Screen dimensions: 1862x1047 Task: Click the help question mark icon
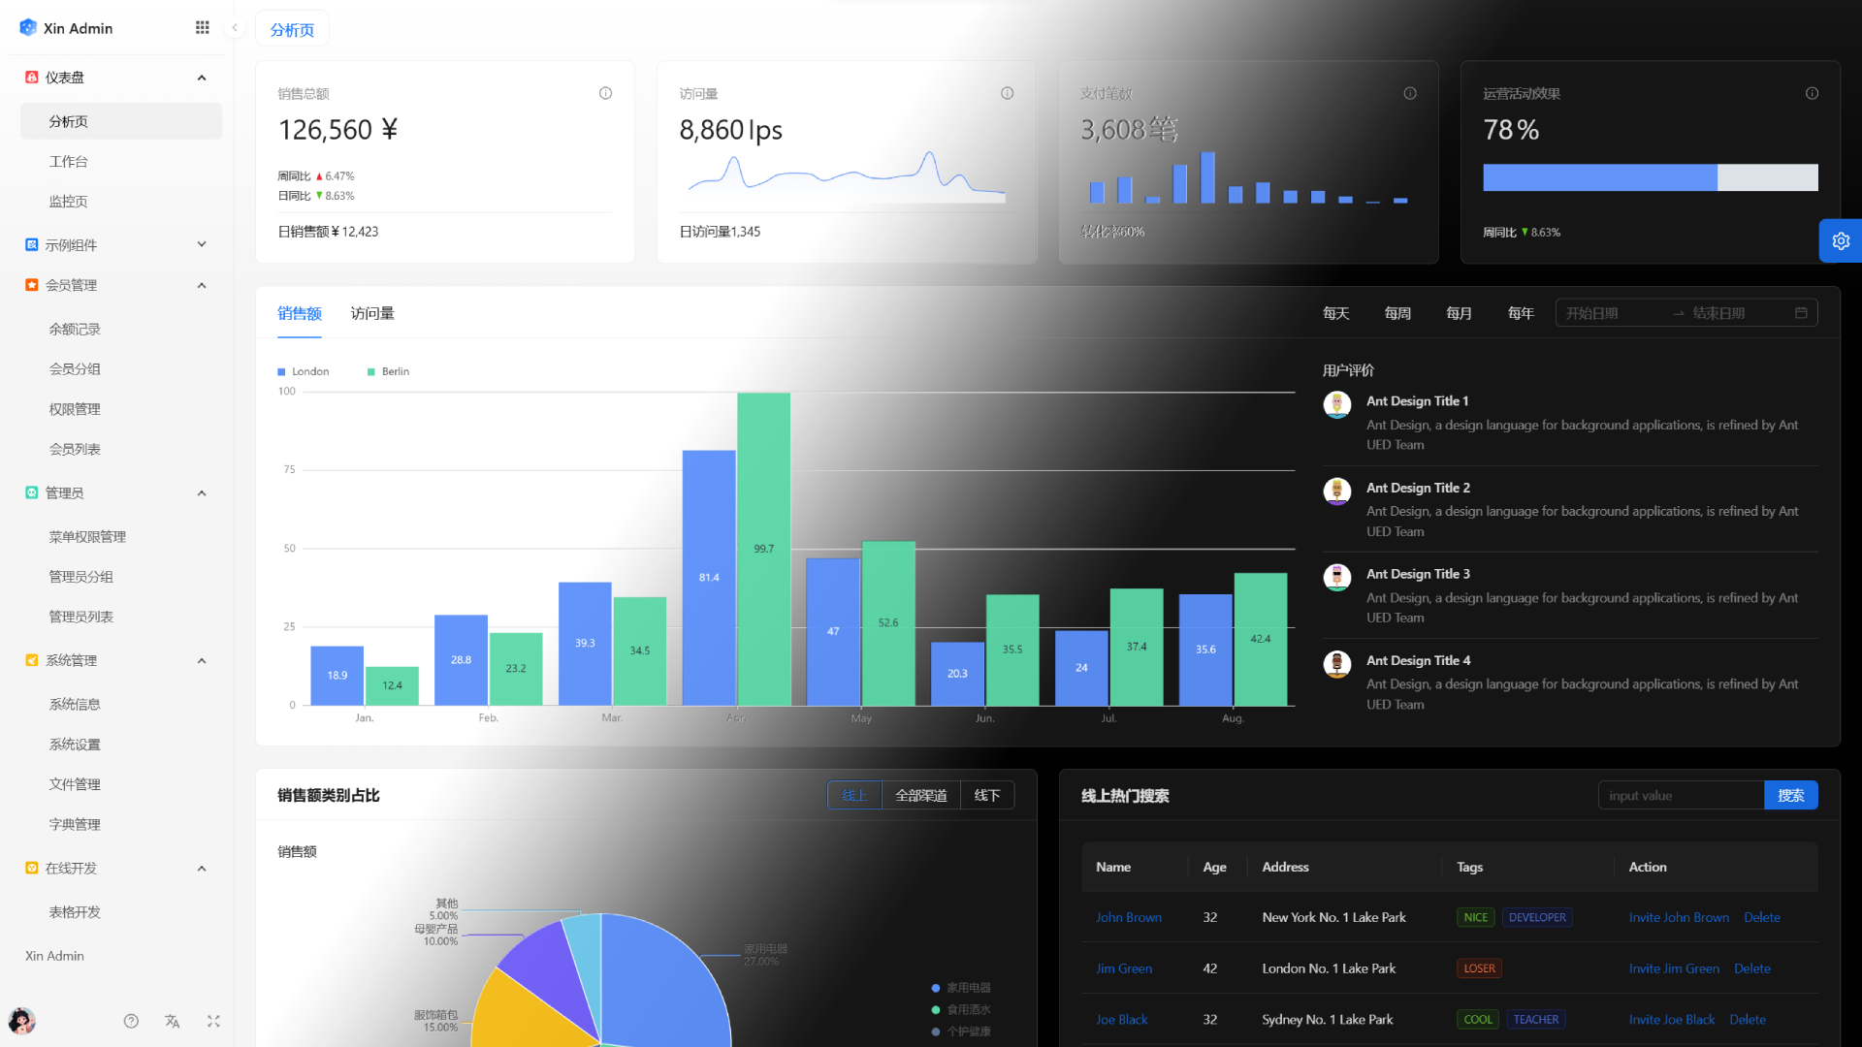tap(131, 1021)
